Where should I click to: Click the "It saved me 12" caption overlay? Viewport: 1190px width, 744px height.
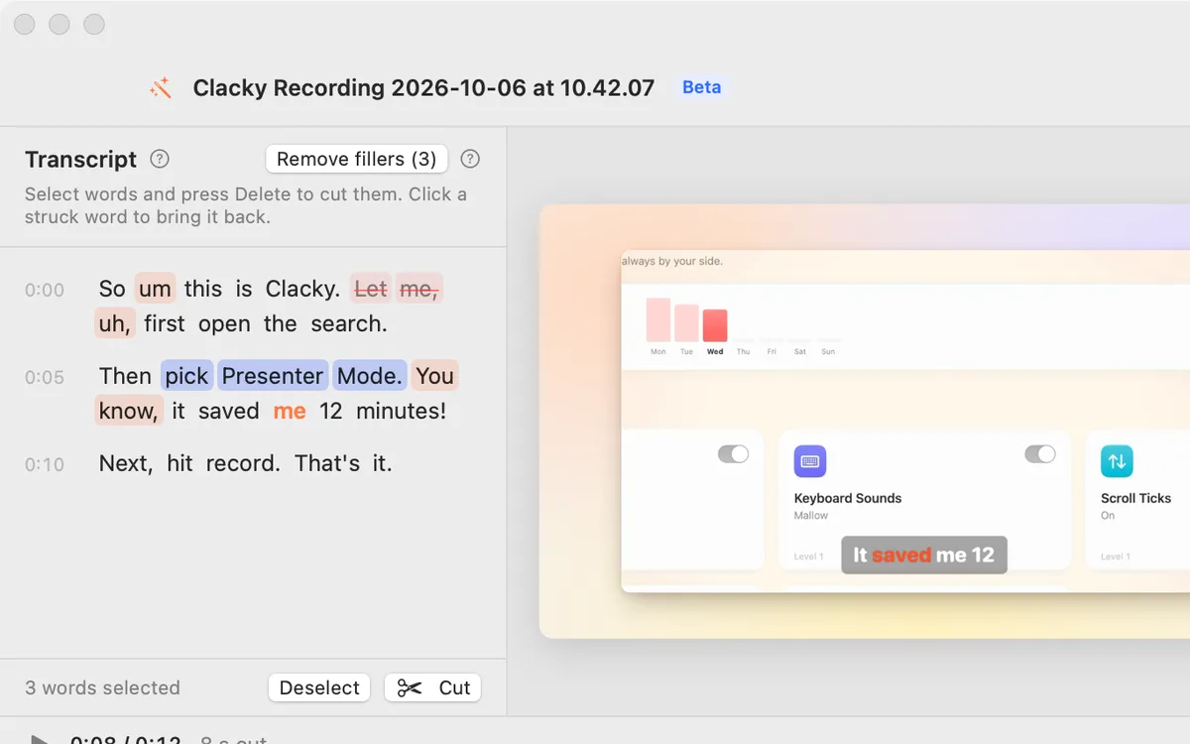point(924,555)
